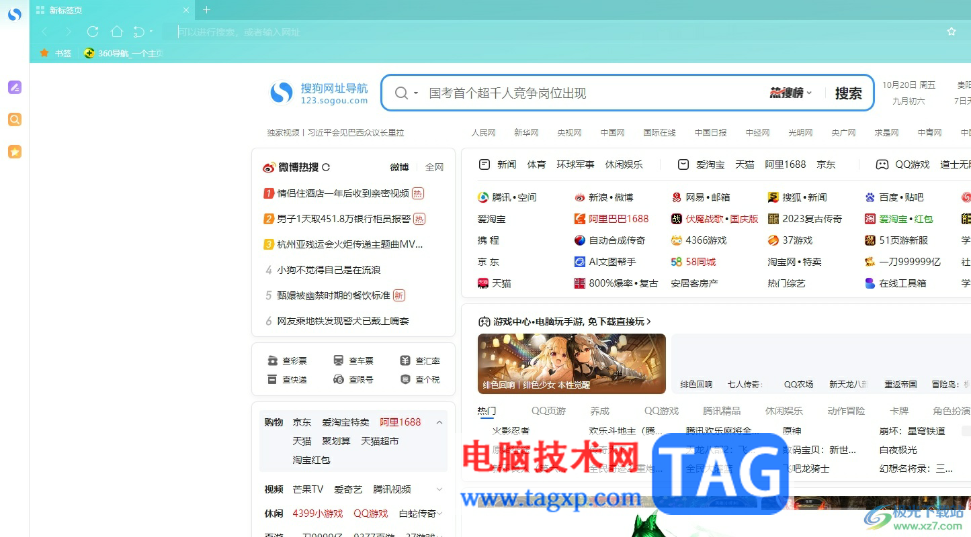
Task: Open the 绯色回响 game banner thumbnail
Action: pyautogui.click(x=572, y=364)
